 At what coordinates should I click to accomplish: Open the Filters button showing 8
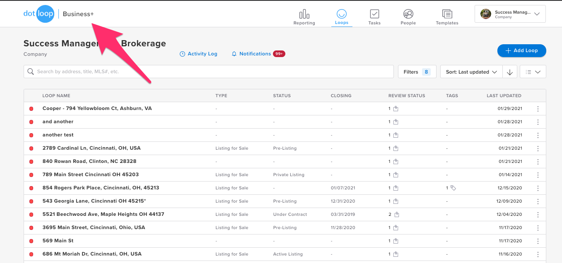click(x=417, y=72)
